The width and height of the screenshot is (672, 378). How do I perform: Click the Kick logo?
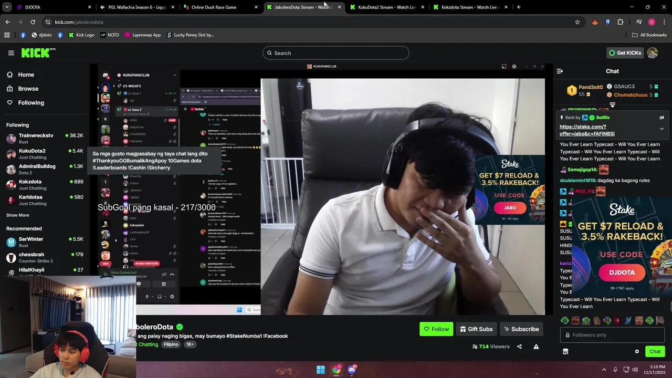38,52
